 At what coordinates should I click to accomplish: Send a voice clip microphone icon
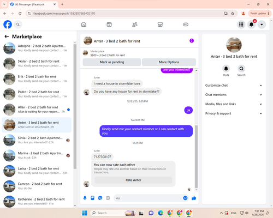(85, 198)
